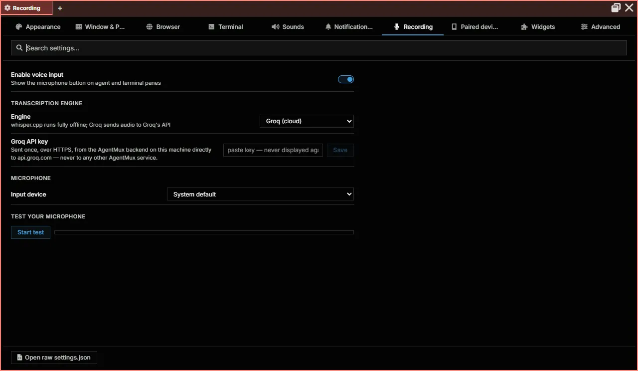Switch to the Widgets tab

pos(538,27)
